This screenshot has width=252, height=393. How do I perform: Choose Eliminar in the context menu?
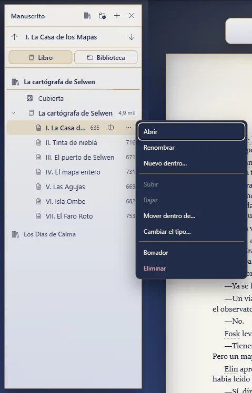(191, 268)
